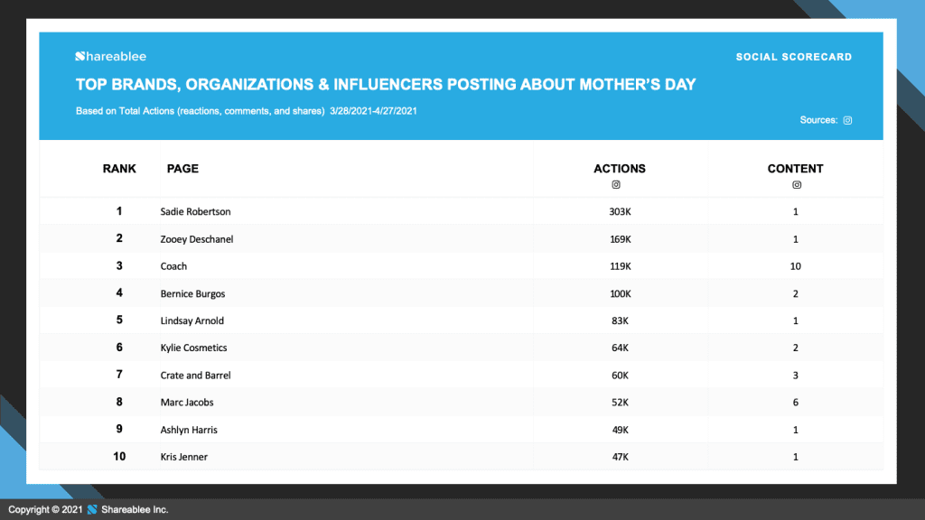
Task: Click the Shareablee logo in the header
Action: [x=108, y=57]
